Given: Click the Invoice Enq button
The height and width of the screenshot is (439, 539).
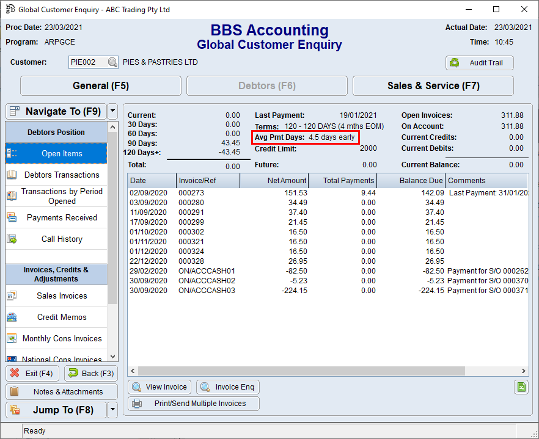Looking at the screenshot, I should click(227, 386).
